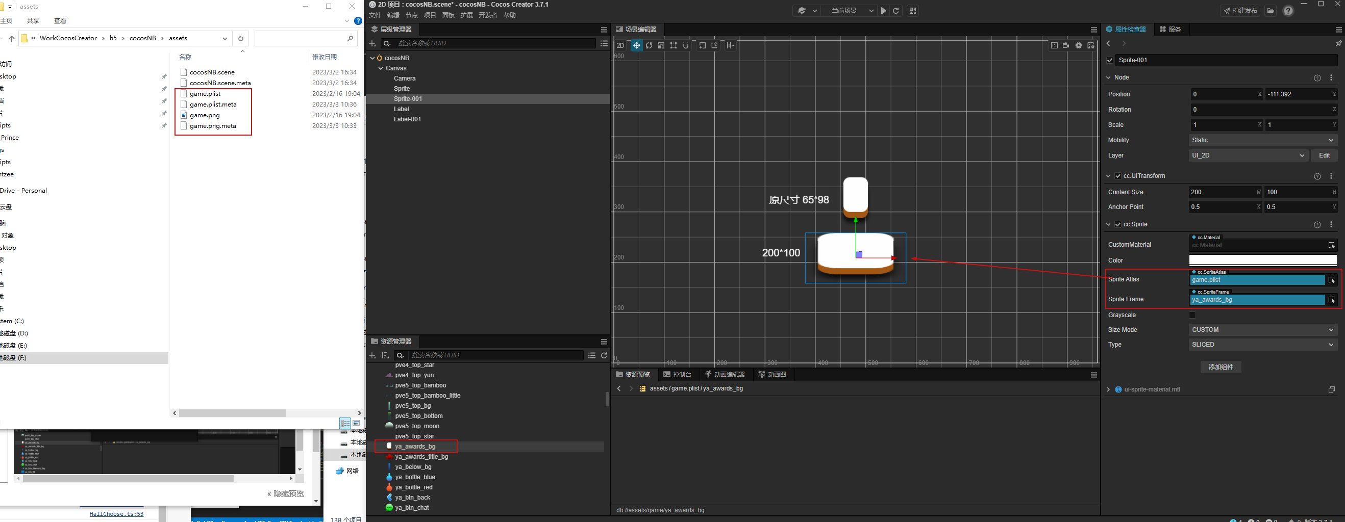This screenshot has height=522, width=1345.
Task: Disable the cc.Sprite component checkbox
Action: tap(1118, 224)
